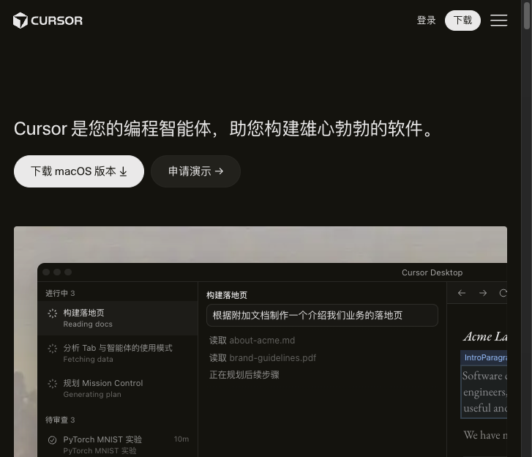Screen dimensions: 532x457
Task: Click the page vertical scrollbar thumb
Action: [x=527, y=15]
